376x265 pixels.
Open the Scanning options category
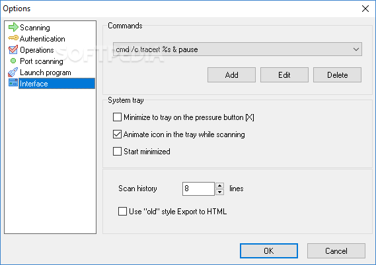pos(35,28)
